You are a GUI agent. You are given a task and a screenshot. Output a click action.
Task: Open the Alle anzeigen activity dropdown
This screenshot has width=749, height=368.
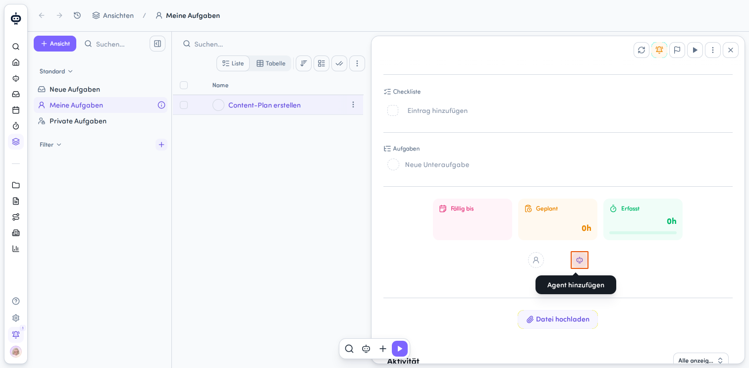[x=700, y=360]
